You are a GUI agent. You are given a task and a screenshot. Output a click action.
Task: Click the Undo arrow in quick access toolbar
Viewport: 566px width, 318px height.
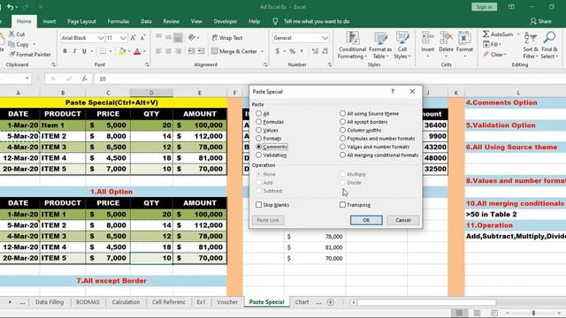(x=10, y=7)
